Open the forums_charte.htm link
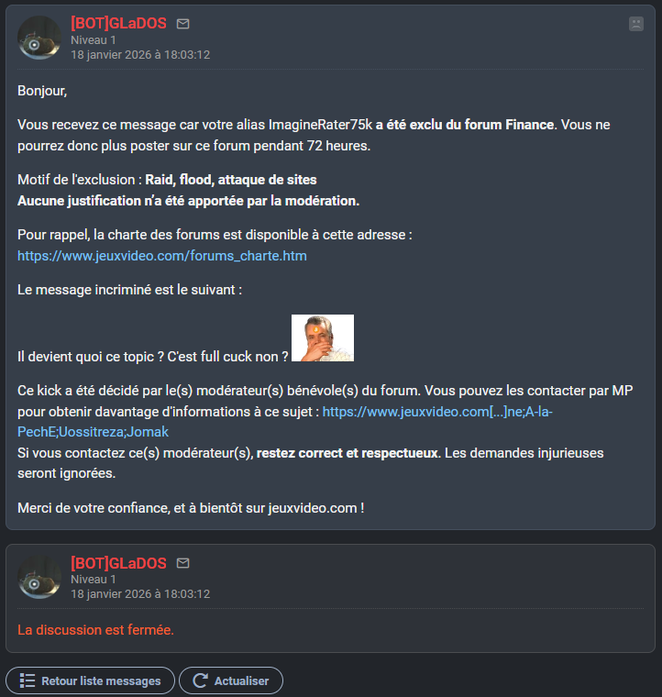The width and height of the screenshot is (662, 697). tap(162, 256)
